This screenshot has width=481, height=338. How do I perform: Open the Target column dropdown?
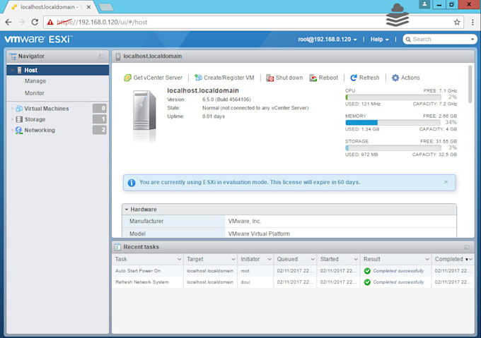point(233,259)
